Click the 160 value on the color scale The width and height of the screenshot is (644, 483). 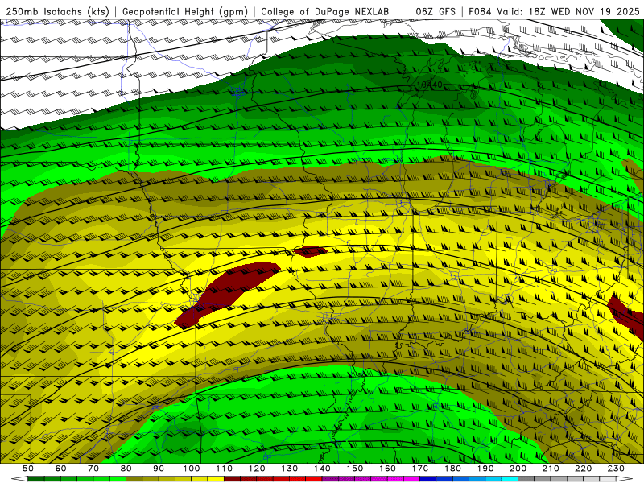coord(388,469)
